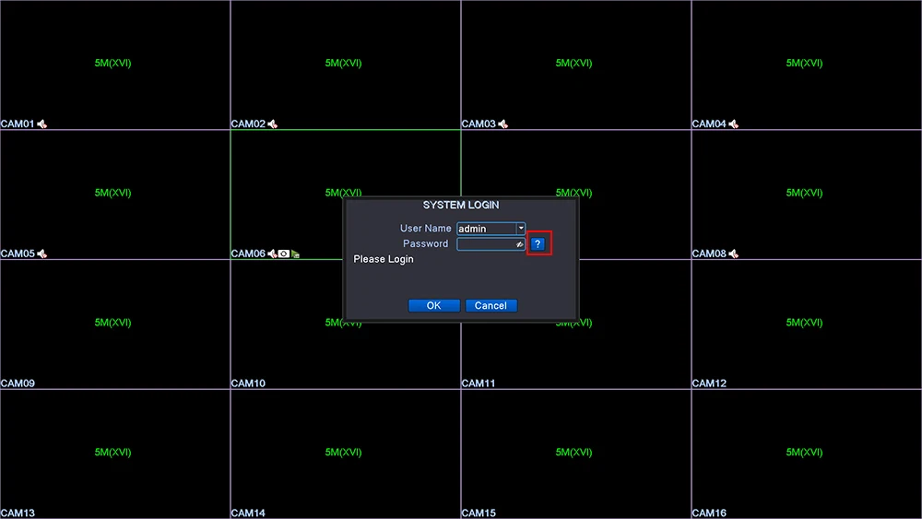Click the muted speaker icon on CAM08

point(733,254)
